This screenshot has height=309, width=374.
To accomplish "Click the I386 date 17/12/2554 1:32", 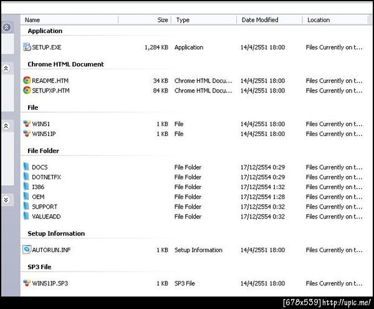I will [x=262, y=187].
